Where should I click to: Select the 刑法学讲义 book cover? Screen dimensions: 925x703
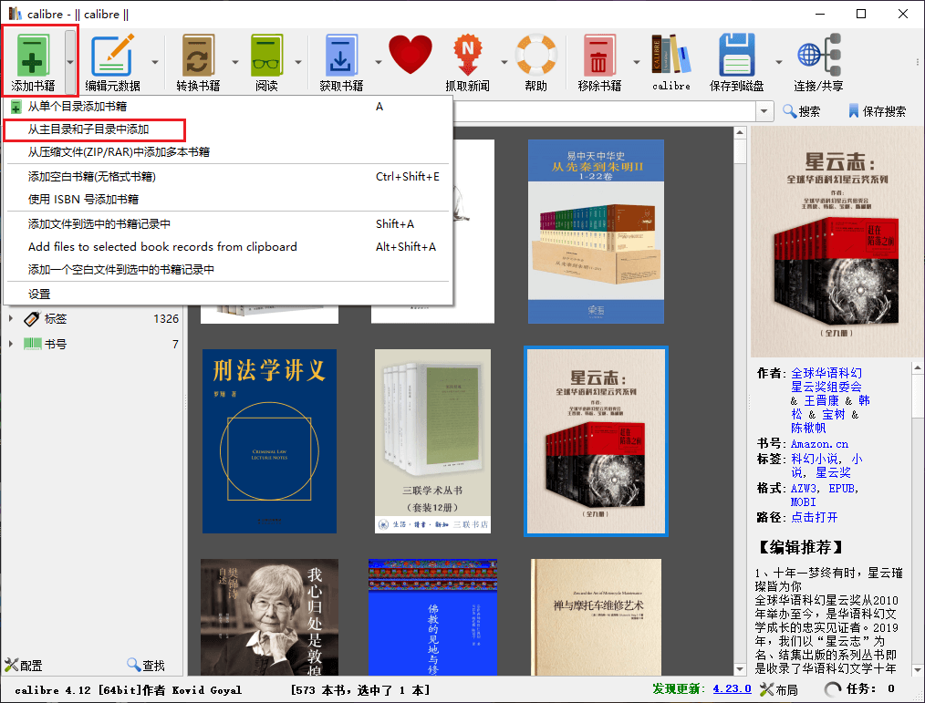click(270, 441)
